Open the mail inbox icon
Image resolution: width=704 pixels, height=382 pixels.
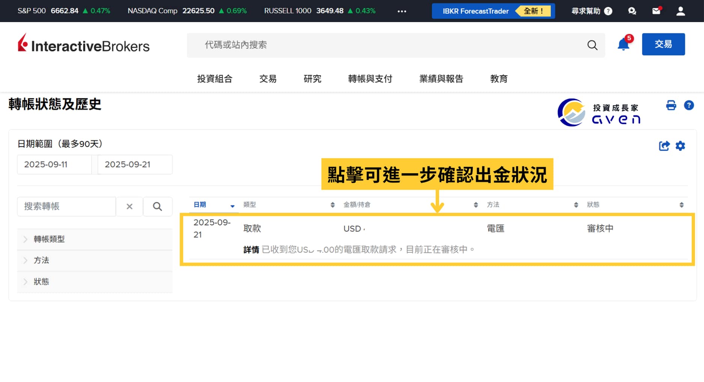(656, 11)
